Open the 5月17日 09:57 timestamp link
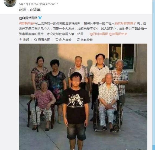This screenshot has height=150, width=155. point(28,4)
